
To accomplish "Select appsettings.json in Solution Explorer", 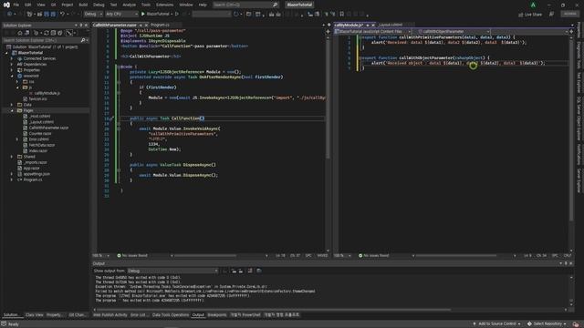I will click(36, 174).
